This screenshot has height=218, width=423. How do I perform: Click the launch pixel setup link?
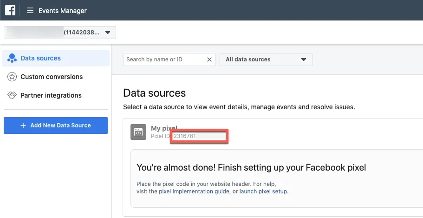(x=263, y=192)
